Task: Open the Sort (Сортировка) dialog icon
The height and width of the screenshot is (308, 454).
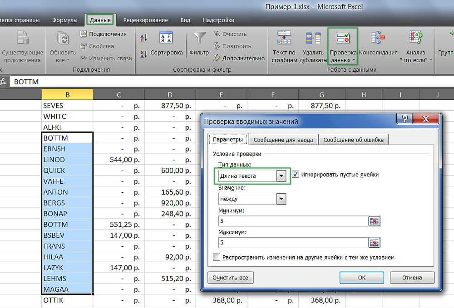Action: pos(166,39)
